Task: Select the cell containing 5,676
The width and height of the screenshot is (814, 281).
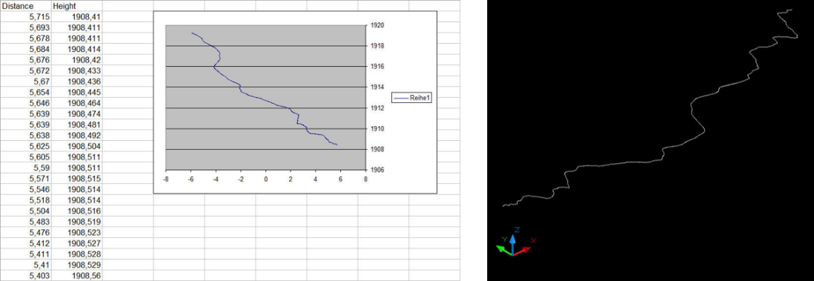Action: 26,60
